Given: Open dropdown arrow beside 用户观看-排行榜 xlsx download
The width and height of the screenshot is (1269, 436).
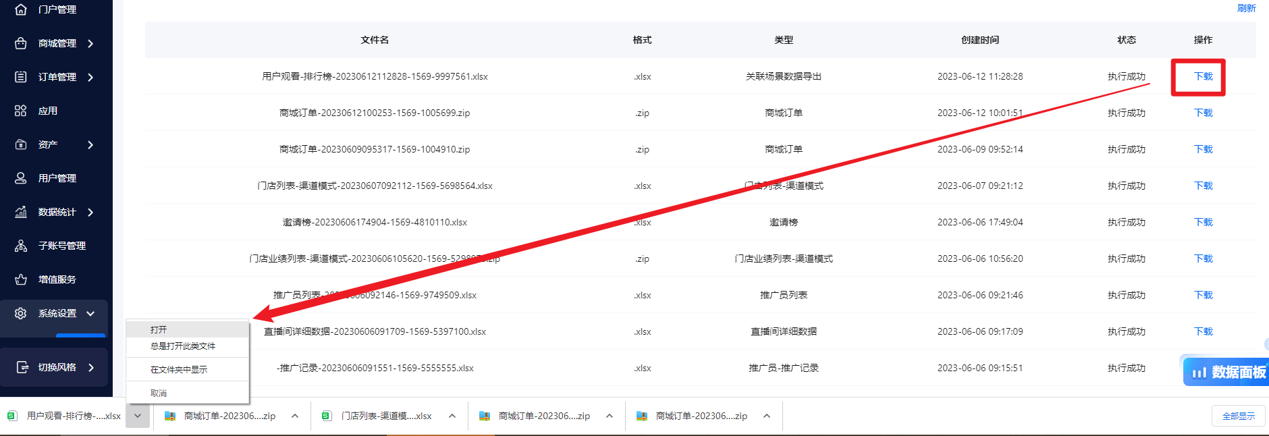Looking at the screenshot, I should click(138, 416).
